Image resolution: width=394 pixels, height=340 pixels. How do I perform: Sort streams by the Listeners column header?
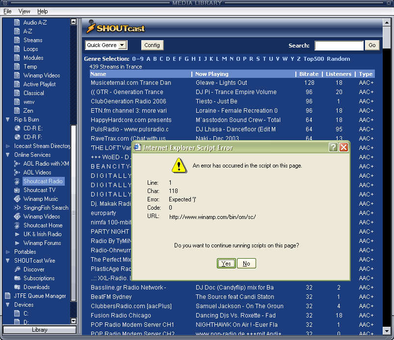[x=339, y=74]
